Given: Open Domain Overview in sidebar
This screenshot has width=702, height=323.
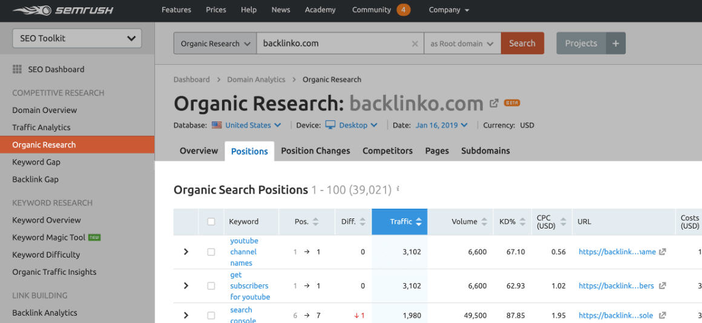Looking at the screenshot, I should tap(45, 110).
